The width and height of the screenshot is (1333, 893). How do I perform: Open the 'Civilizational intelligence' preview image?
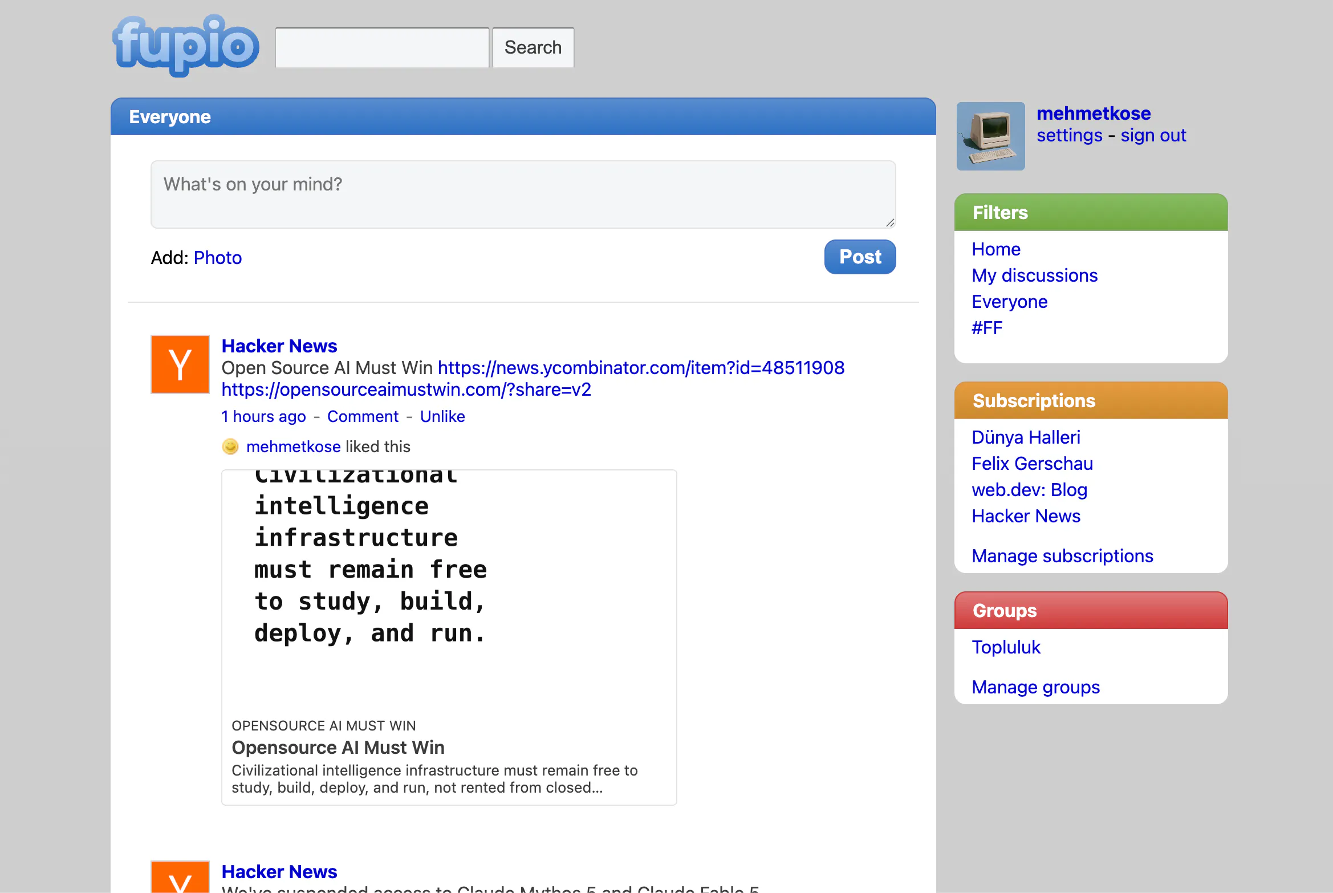pyautogui.click(x=449, y=589)
